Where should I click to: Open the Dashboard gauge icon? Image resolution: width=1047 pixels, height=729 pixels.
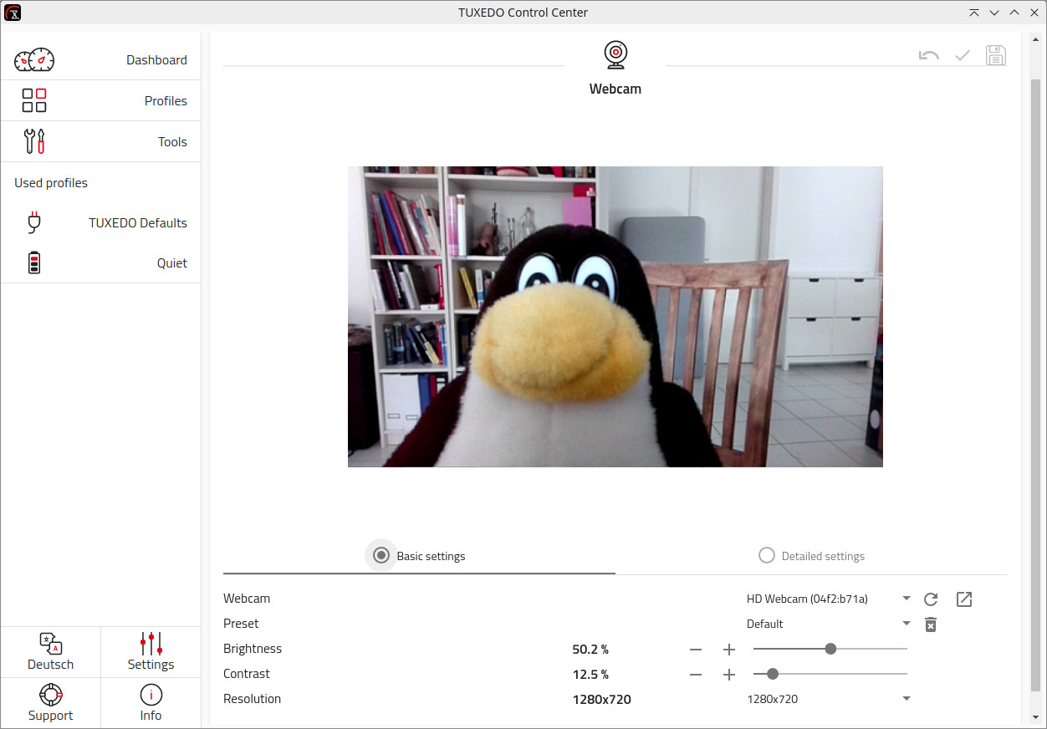tap(34, 60)
